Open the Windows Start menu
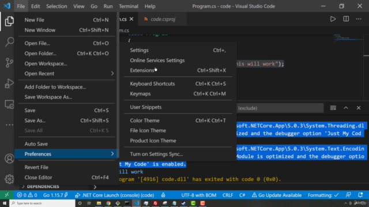Screen dimensions: 369x207 click(5, 203)
